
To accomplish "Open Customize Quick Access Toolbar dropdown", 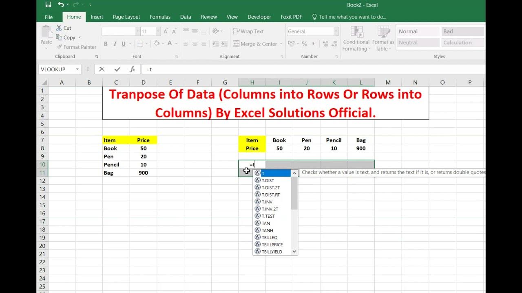I will (90, 5).
